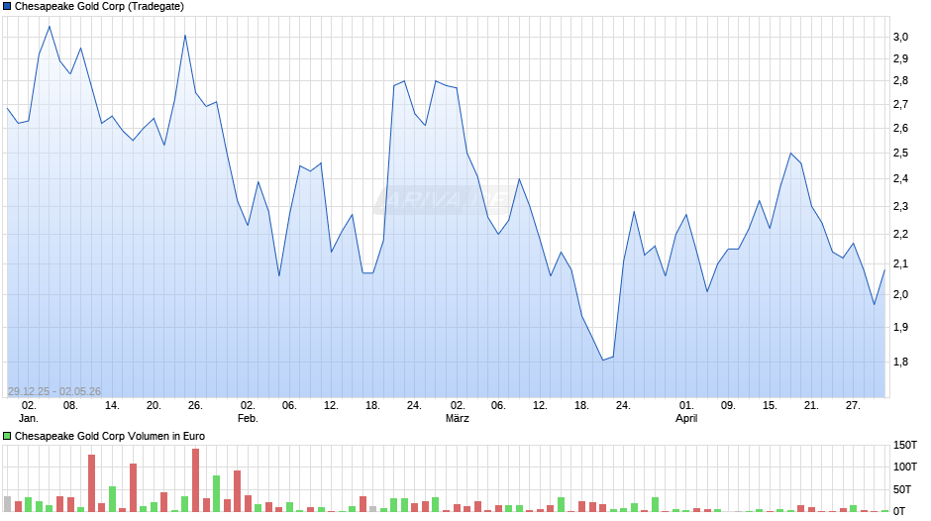Image resolution: width=931 pixels, height=521 pixels.
Task: Click the '24.' February date label
Action: 414,406
